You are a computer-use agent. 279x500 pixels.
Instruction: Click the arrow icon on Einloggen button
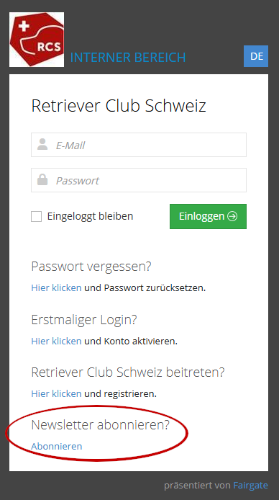coord(232,216)
